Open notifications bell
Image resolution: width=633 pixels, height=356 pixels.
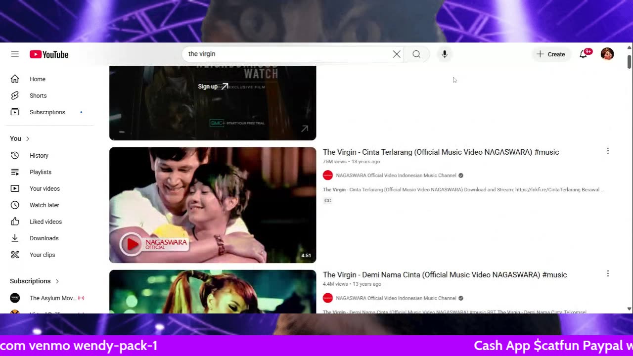(x=584, y=54)
